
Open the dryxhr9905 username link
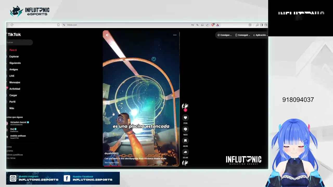(x=111, y=153)
